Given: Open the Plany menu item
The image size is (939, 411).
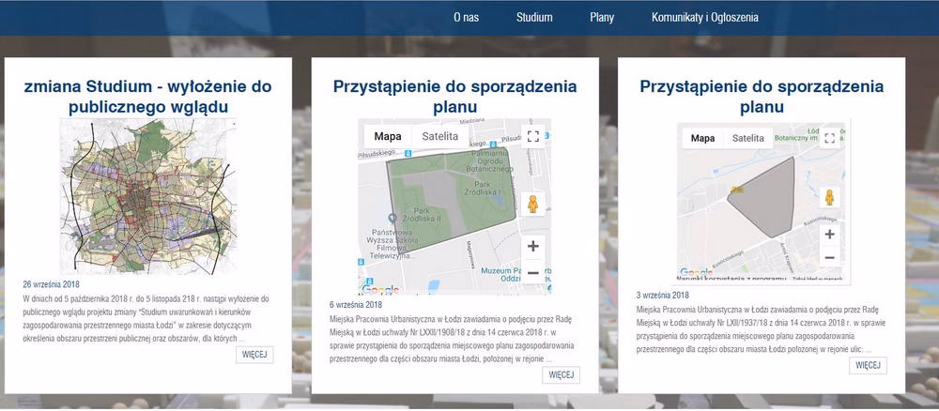Looking at the screenshot, I should pyautogui.click(x=602, y=17).
